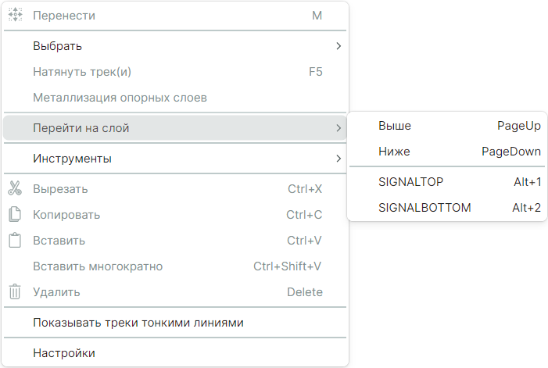
Task: Click the Вырезать menu item
Action: 60,188
